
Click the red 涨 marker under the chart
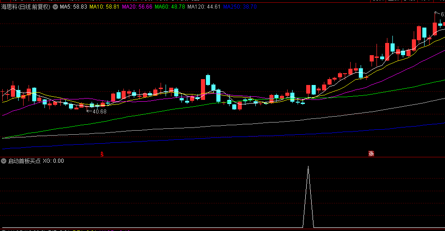click(371, 154)
